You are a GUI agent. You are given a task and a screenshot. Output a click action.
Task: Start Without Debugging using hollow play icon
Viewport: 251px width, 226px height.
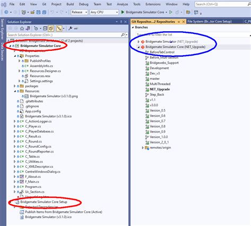[171, 12]
